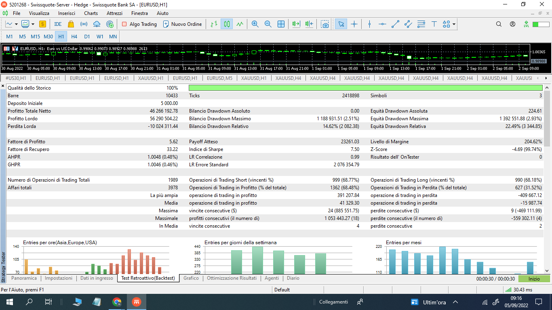The height and width of the screenshot is (310, 552).
Task: Select the W1 timeframe
Action: (100, 36)
